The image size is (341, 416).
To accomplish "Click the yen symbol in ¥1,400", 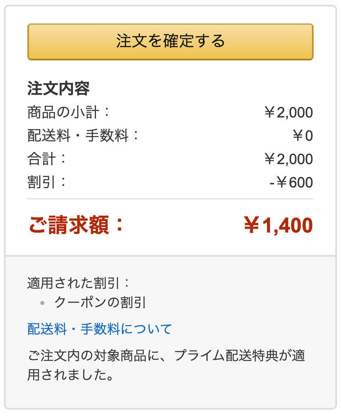I will [x=251, y=225].
